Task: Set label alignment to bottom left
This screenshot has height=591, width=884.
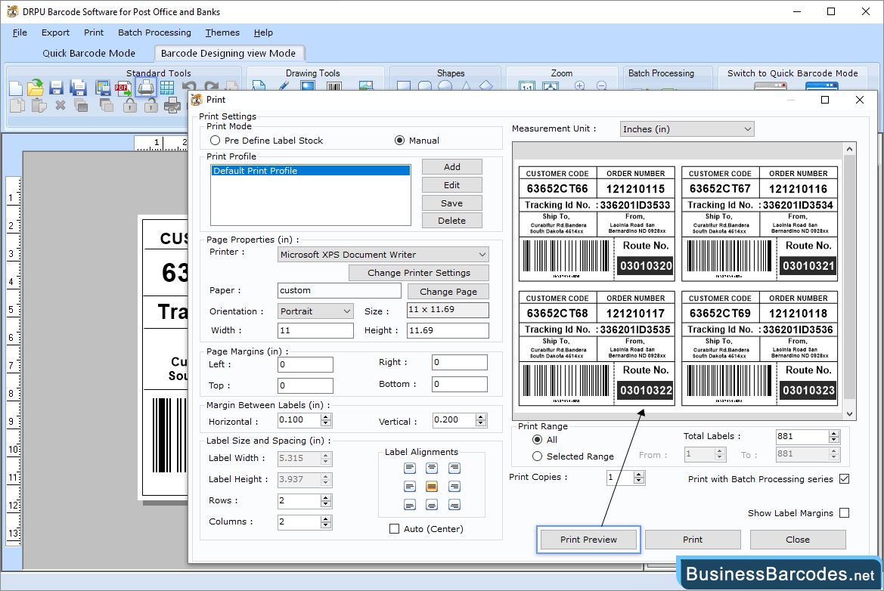Action: [410, 505]
